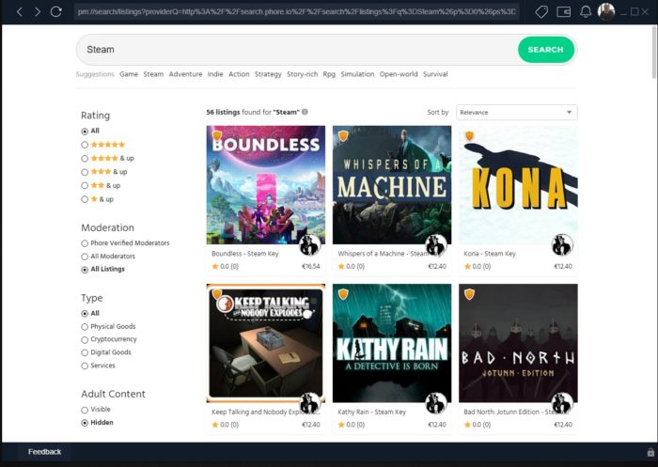Open the price tag listings icon

point(541,12)
